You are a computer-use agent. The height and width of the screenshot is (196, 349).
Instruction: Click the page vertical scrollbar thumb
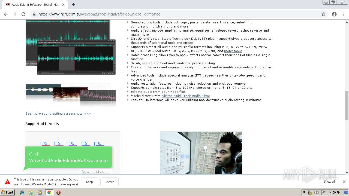347,105
